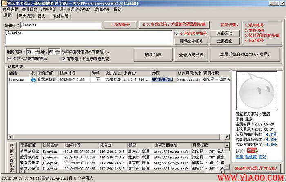The height and width of the screenshot is (182, 286).
Task: Click the 旺旺名 input field
Action: coord(60,25)
